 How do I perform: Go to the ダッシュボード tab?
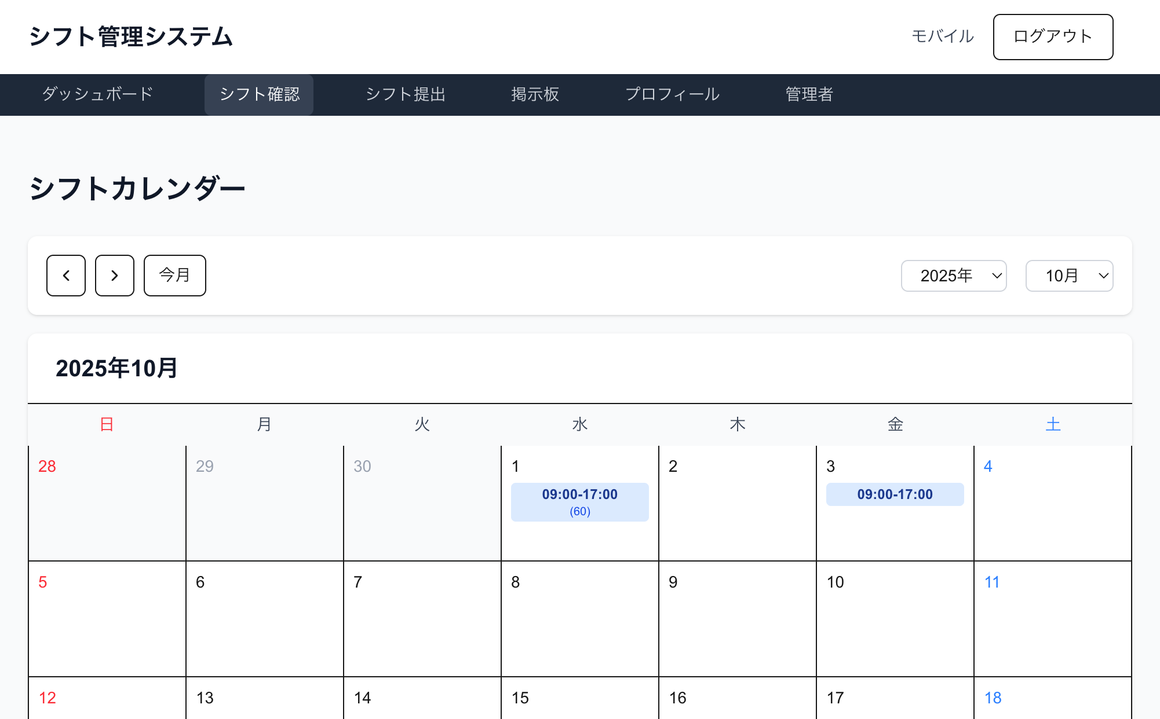(x=97, y=94)
